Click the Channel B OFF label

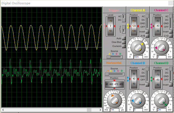pyautogui.click(x=143, y=80)
